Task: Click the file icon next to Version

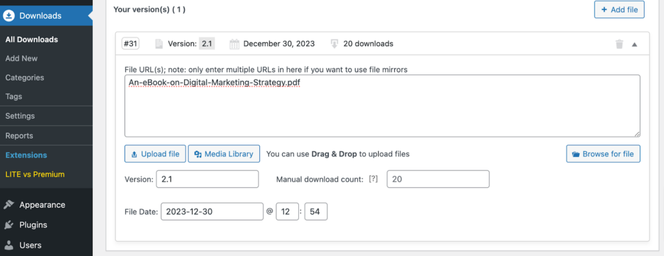Action: (159, 43)
